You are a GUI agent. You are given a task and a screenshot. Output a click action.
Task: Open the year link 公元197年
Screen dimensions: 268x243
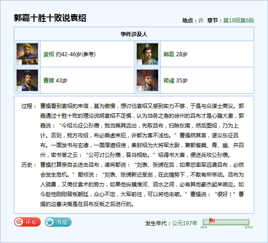click(184, 223)
